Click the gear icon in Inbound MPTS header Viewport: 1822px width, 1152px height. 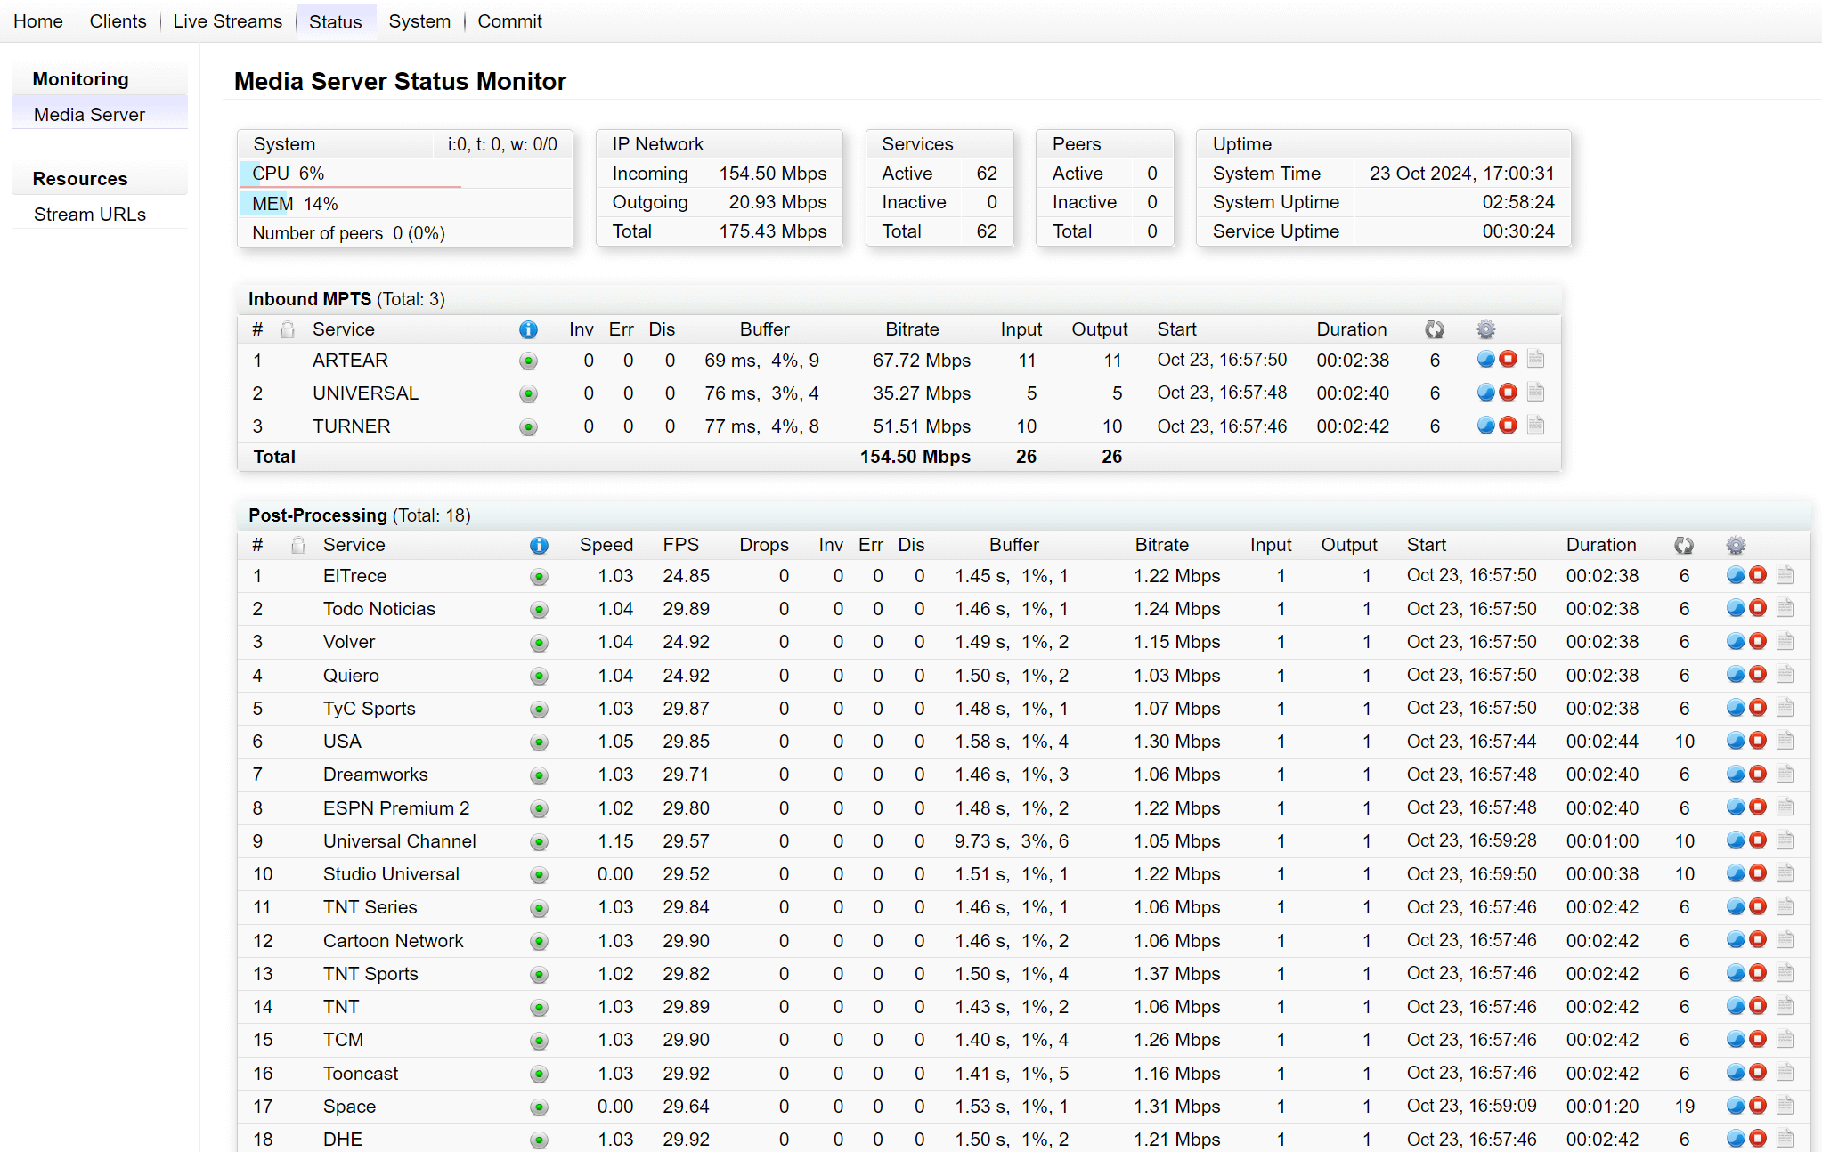[x=1485, y=329]
